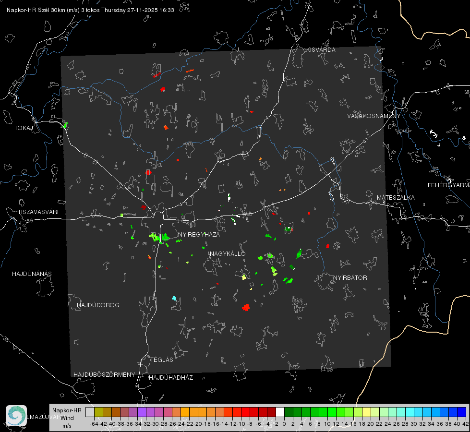
Task: Click the HAJDÚDOROG town label
Action: tap(98, 305)
